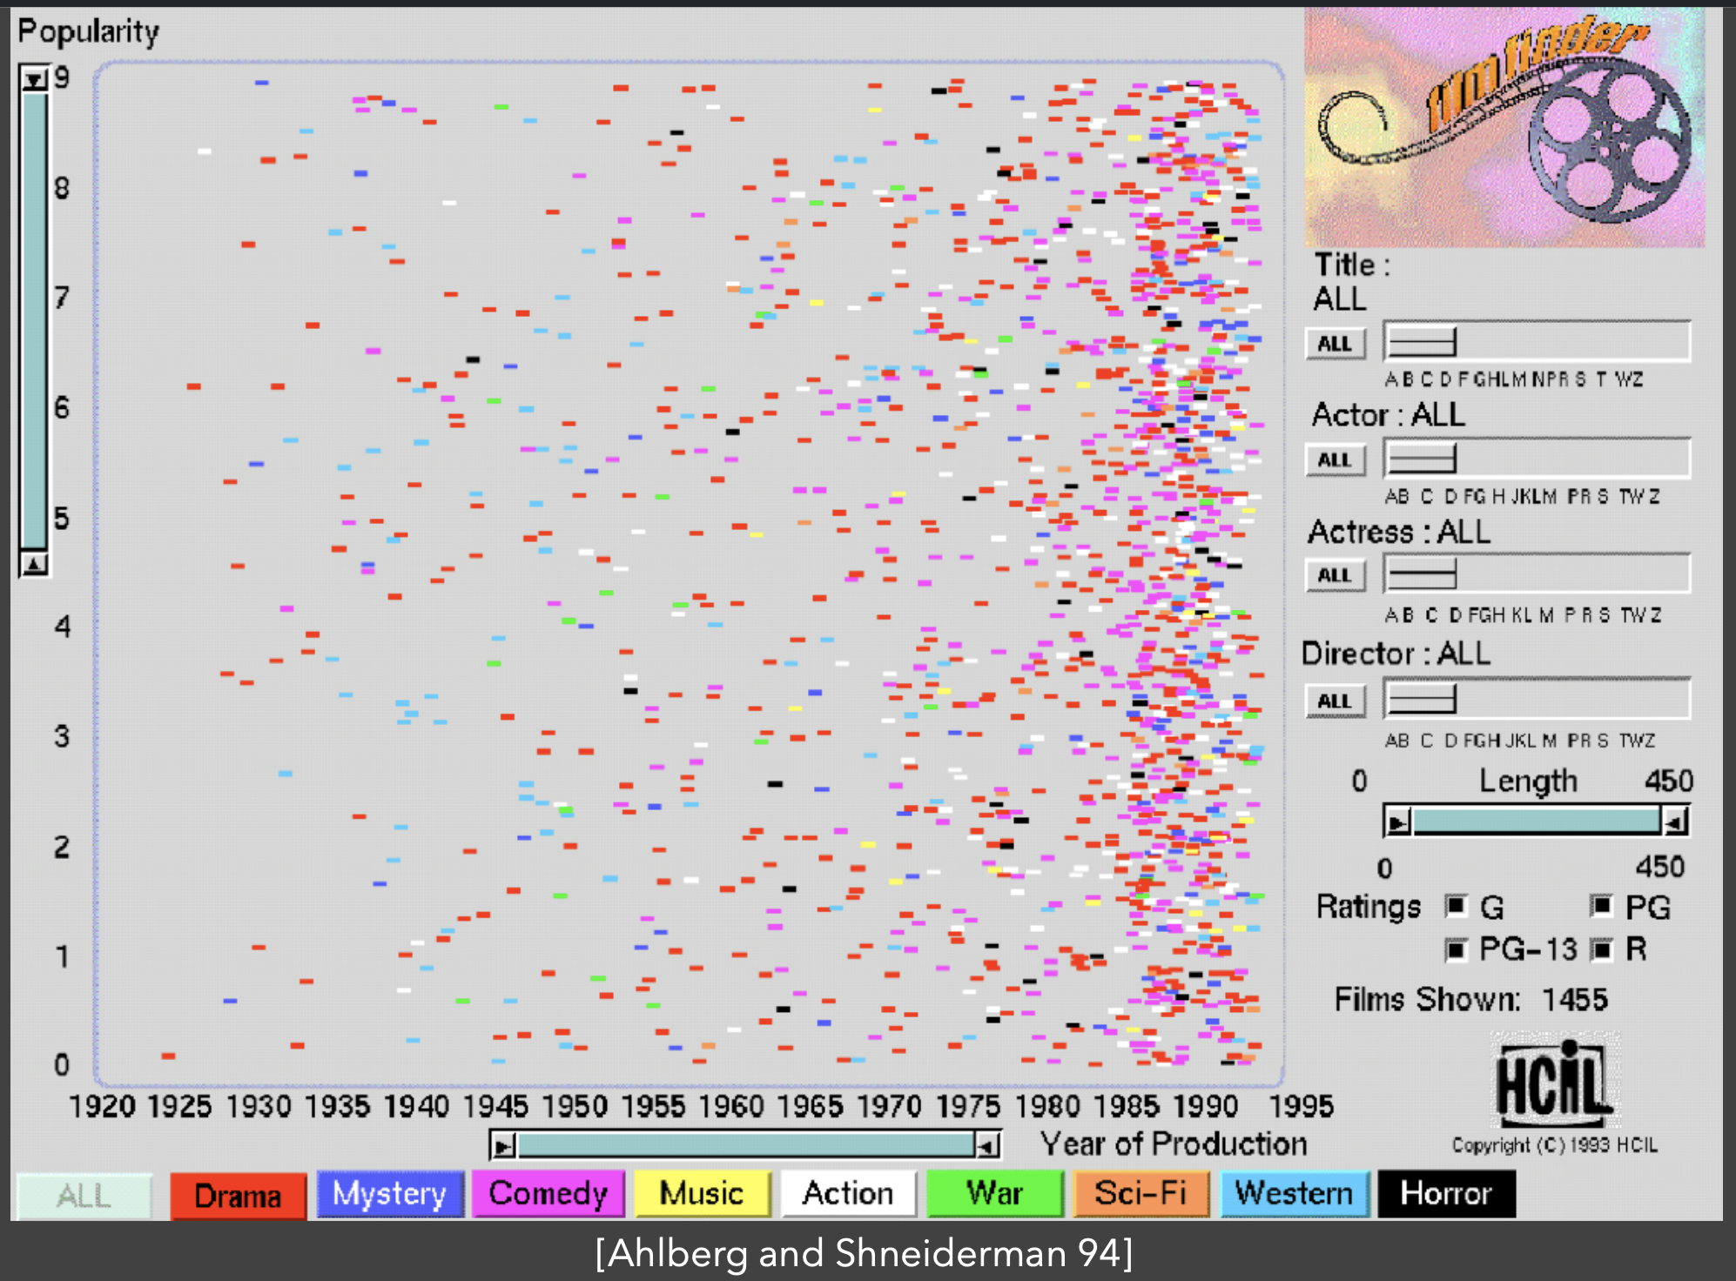The height and width of the screenshot is (1281, 1736).
Task: Select the Sci-Fi genre filter
Action: (x=1141, y=1193)
